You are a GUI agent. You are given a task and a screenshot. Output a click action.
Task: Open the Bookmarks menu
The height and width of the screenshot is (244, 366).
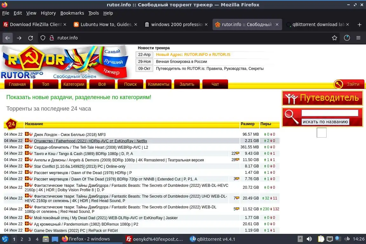pyautogui.click(x=72, y=13)
